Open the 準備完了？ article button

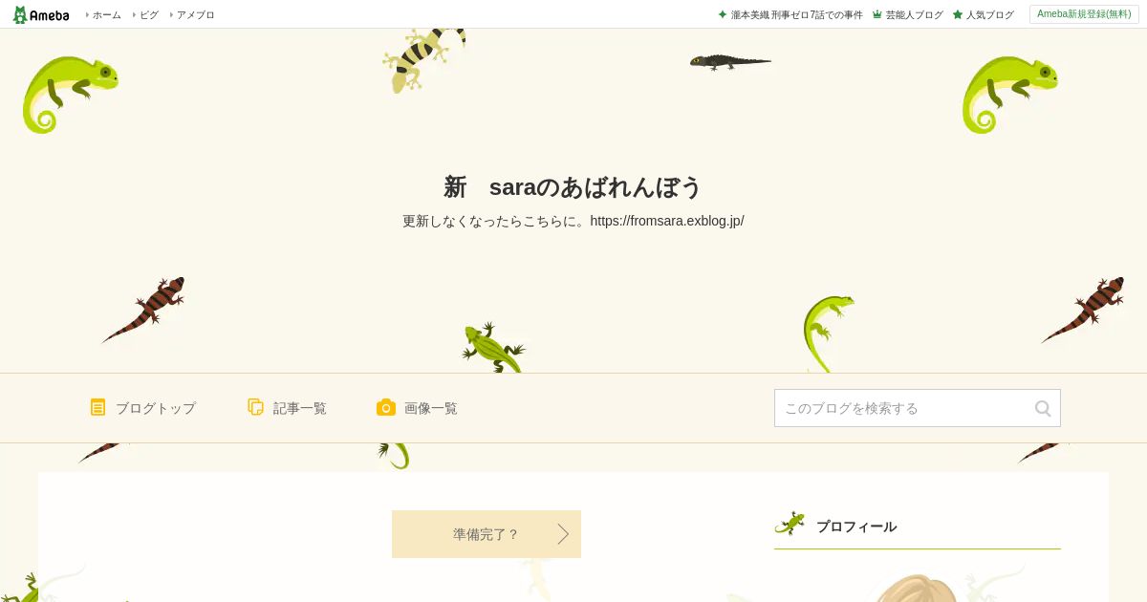(487, 534)
